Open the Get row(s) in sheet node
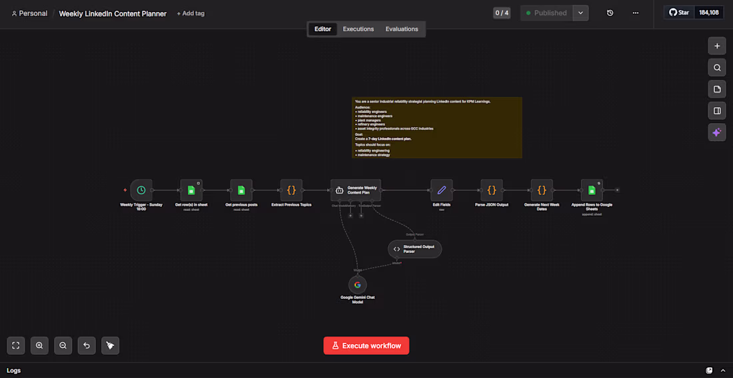The image size is (733, 378). click(191, 190)
